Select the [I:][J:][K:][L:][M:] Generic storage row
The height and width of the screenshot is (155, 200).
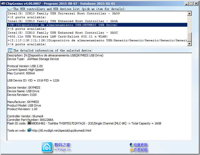tap(97, 40)
